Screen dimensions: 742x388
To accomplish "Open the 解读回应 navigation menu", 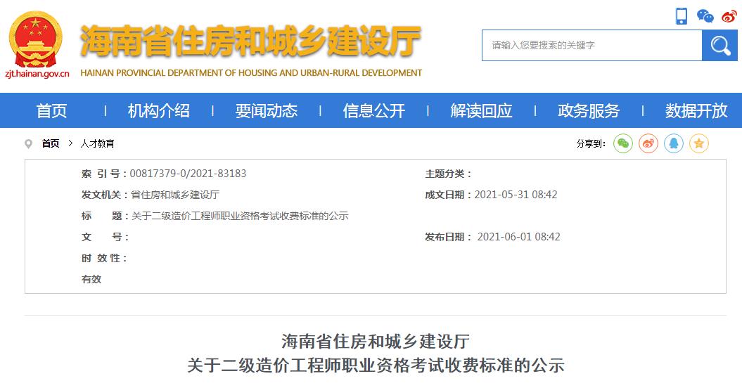I will click(481, 111).
